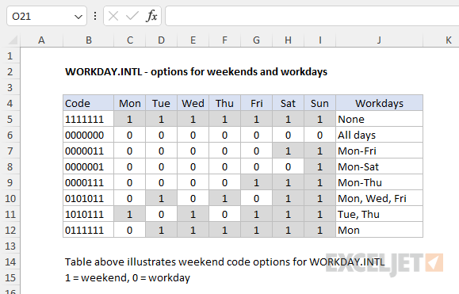Image resolution: width=459 pixels, height=294 pixels.
Task: Select row 13 header
Action: (x=10, y=246)
